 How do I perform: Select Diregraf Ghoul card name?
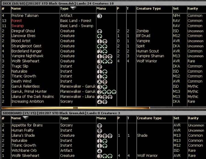tap(23, 31)
